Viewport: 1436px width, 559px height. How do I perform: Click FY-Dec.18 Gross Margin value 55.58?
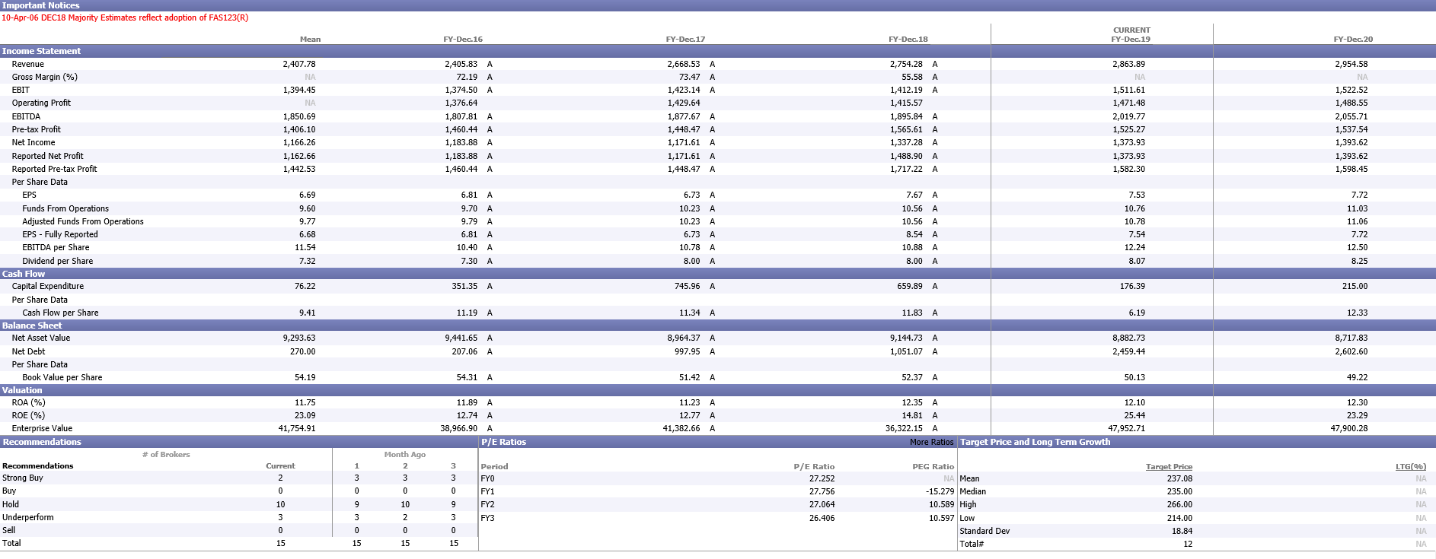coord(912,77)
